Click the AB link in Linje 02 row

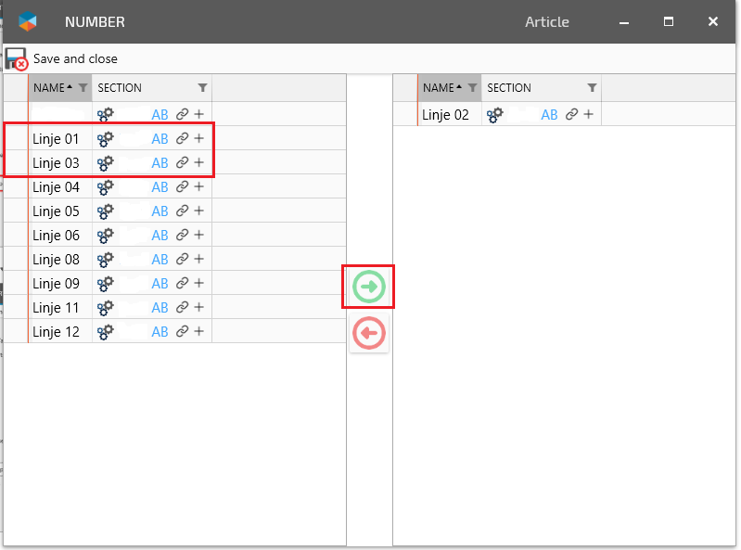(550, 115)
